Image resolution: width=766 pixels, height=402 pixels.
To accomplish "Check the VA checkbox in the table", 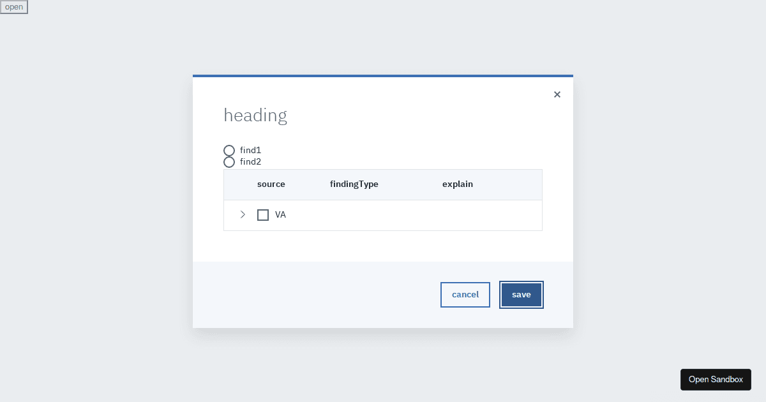I will [x=263, y=215].
